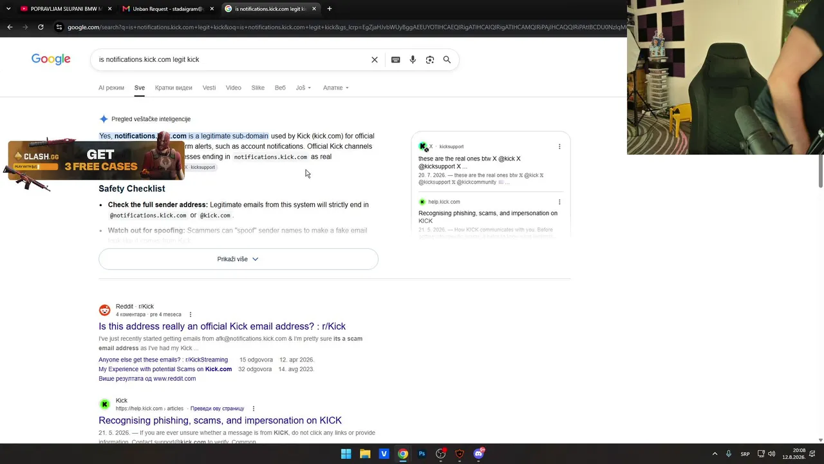824x464 pixels.
Task: Expand AI overview with Prikaži više
Action: point(238,259)
